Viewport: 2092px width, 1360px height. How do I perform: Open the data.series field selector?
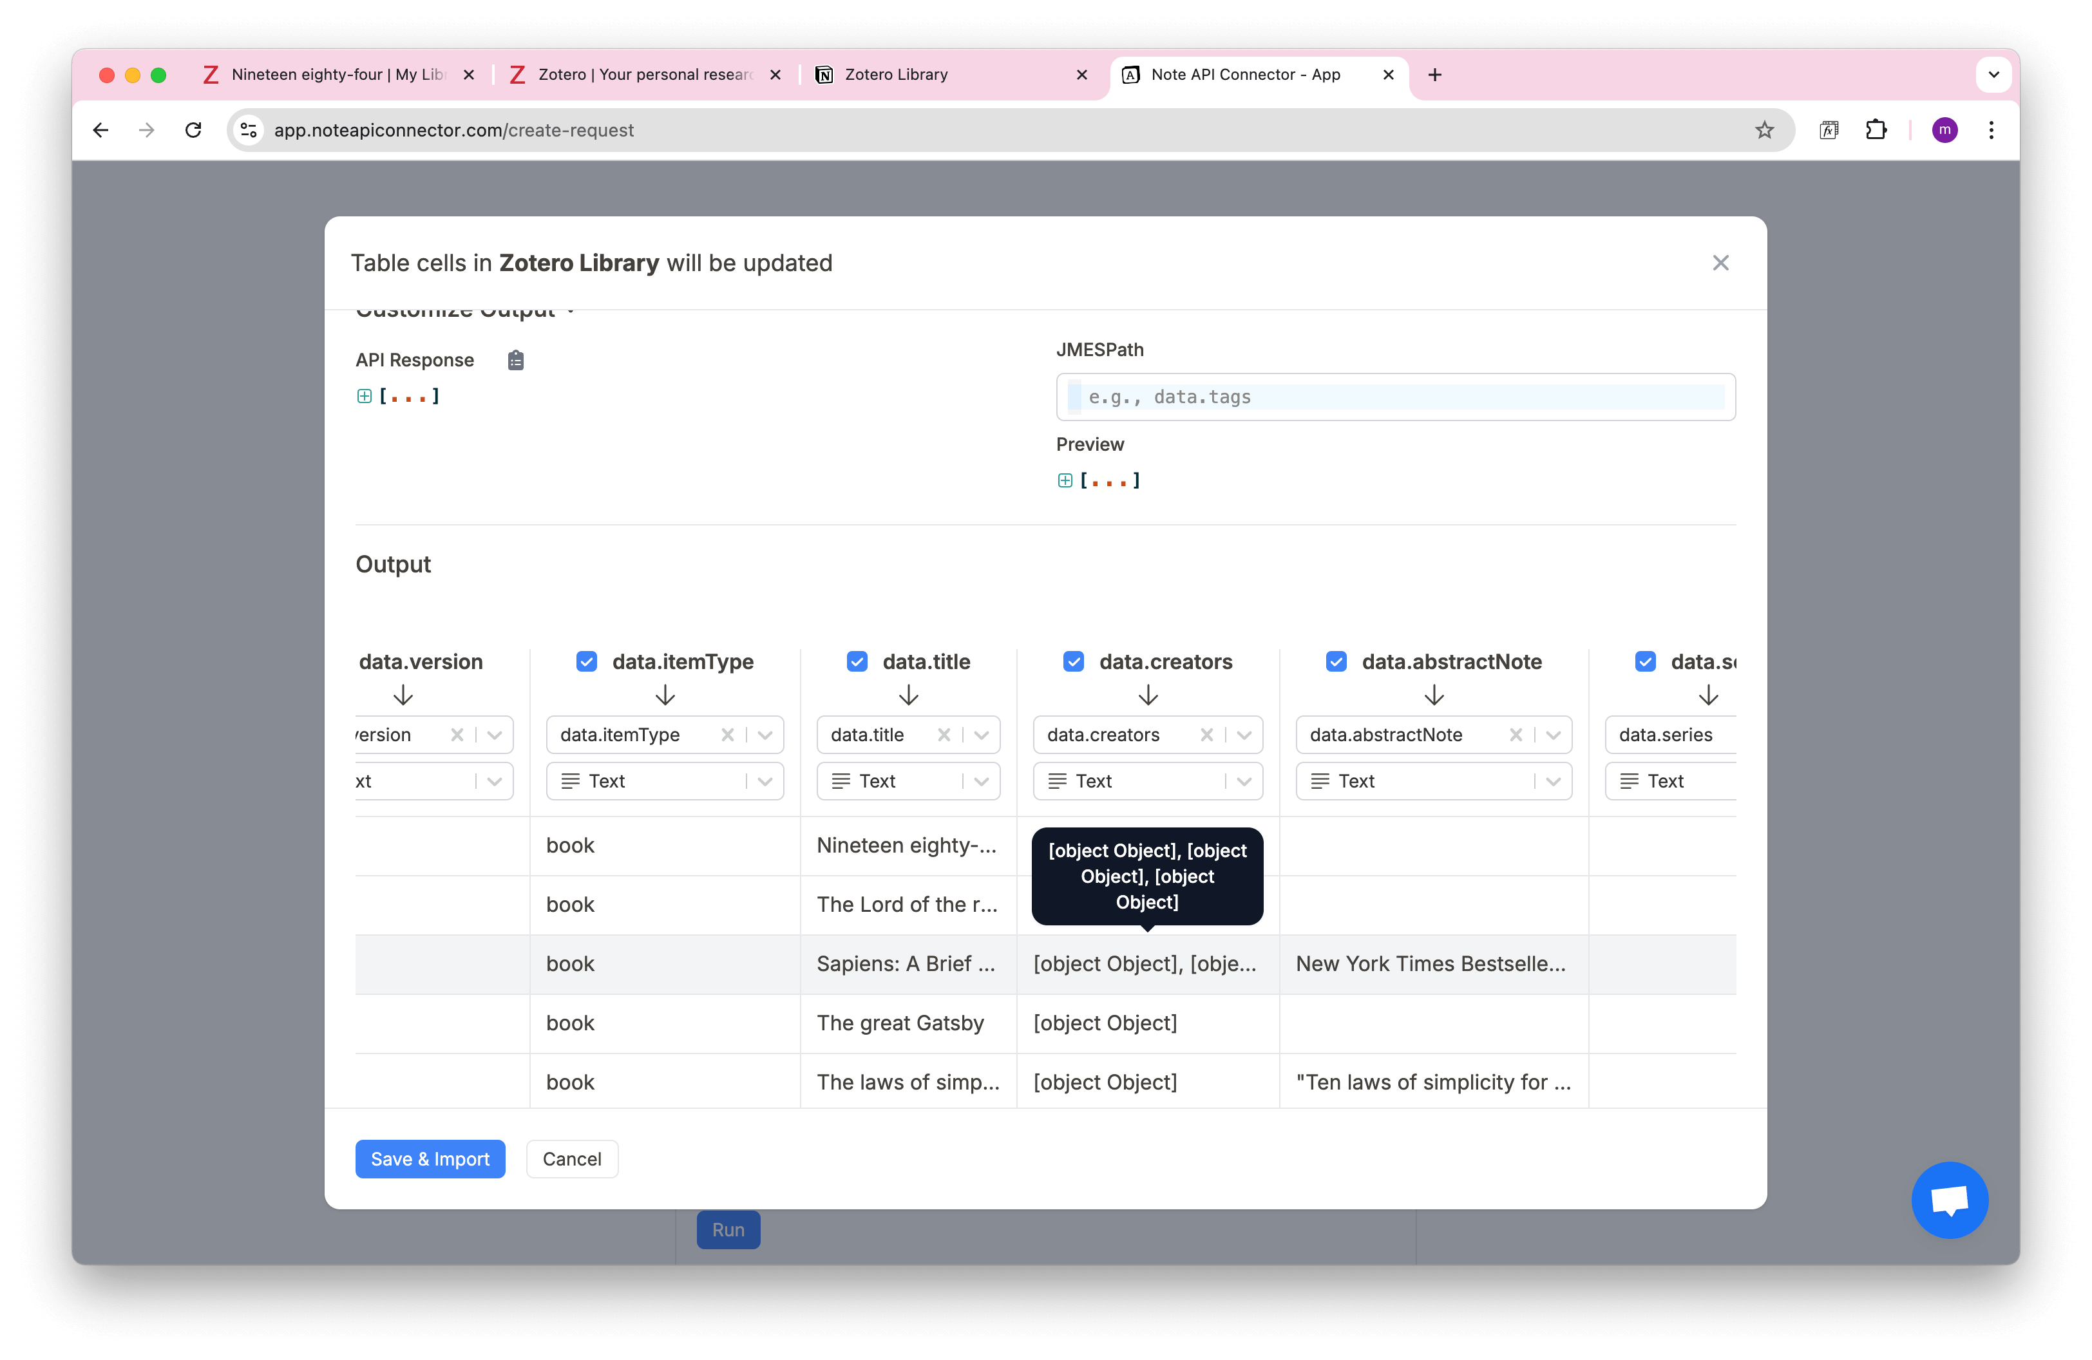[1670, 735]
